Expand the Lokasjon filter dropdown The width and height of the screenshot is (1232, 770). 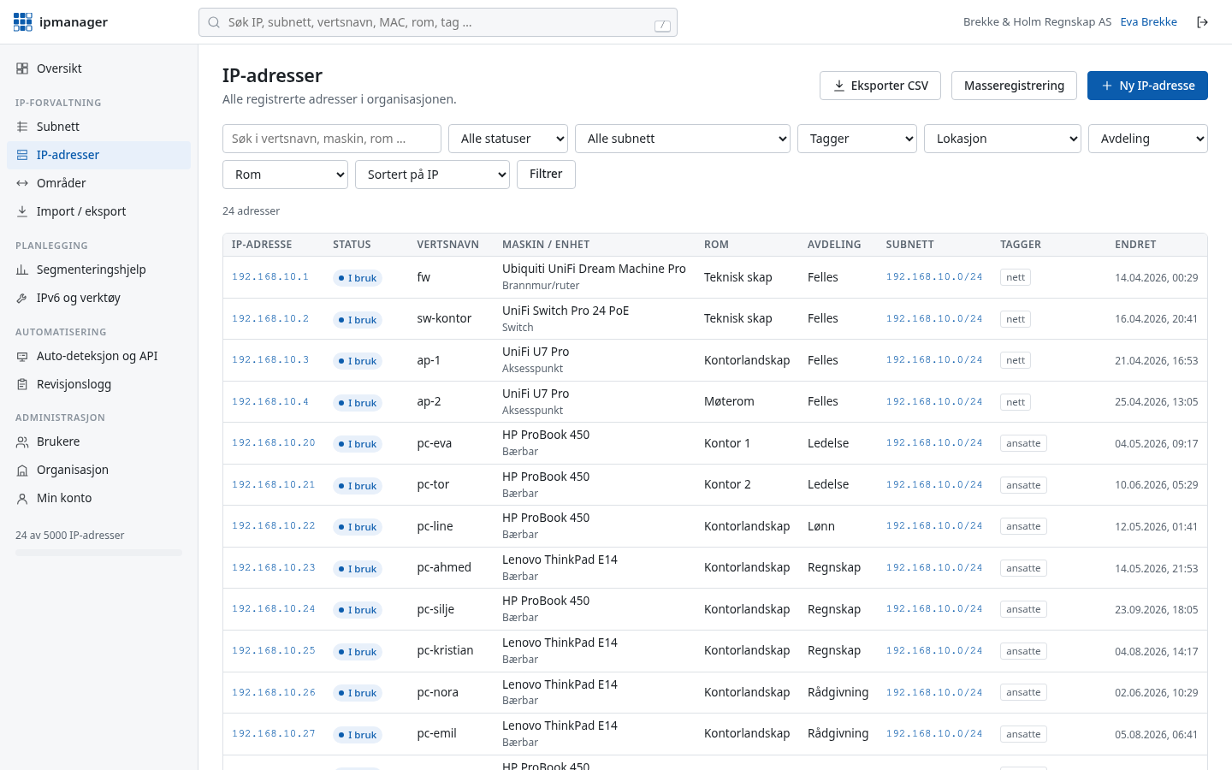1003,139
